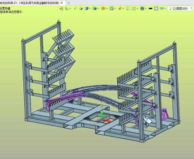Click the gray framed square toolbar icon
The image size is (194, 159).
pos(112,8)
